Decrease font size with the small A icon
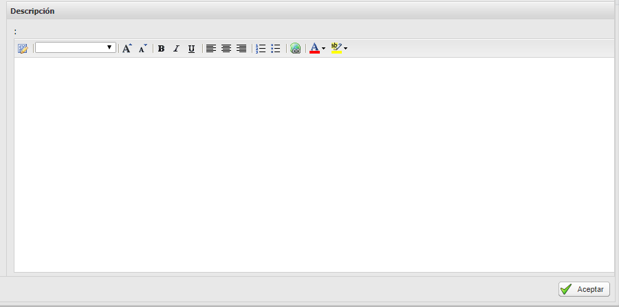This screenshot has height=307, width=619. coord(142,49)
